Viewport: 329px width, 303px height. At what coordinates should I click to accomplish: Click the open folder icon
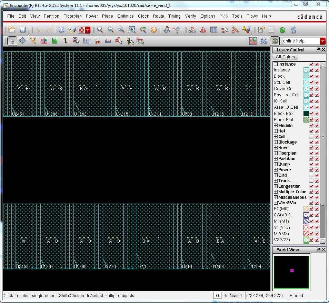coord(12,30)
